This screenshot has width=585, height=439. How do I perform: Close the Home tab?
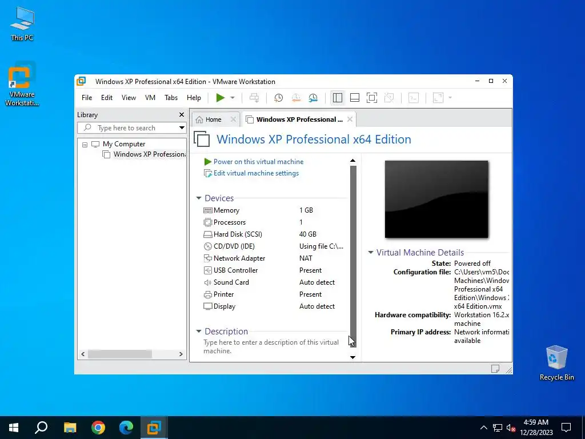pyautogui.click(x=233, y=119)
